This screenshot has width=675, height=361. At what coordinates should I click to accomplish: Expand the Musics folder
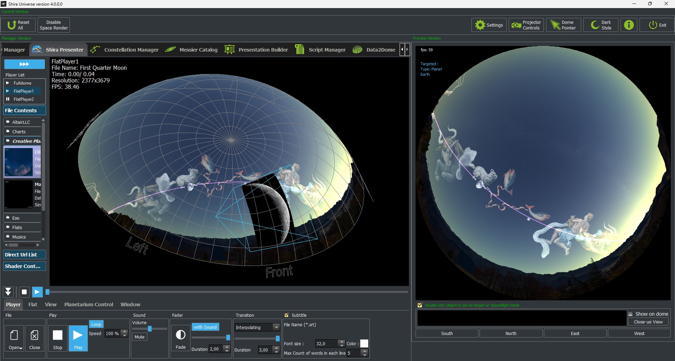click(x=22, y=237)
